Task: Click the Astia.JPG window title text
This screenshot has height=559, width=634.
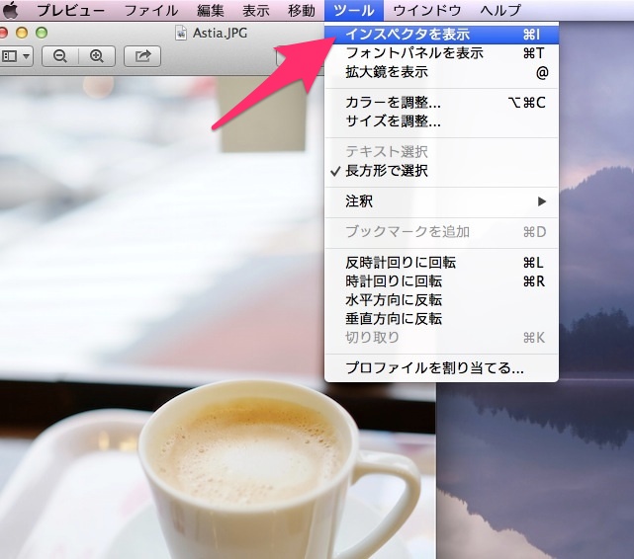Action: [220, 33]
